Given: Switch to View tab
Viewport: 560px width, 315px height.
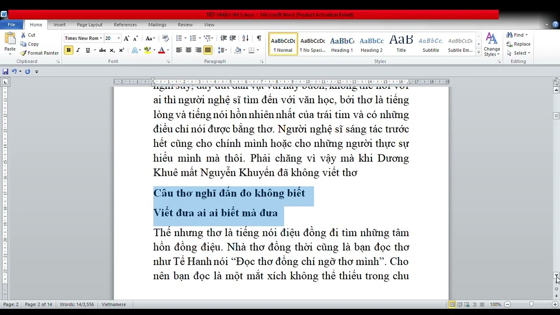Looking at the screenshot, I should tap(209, 24).
